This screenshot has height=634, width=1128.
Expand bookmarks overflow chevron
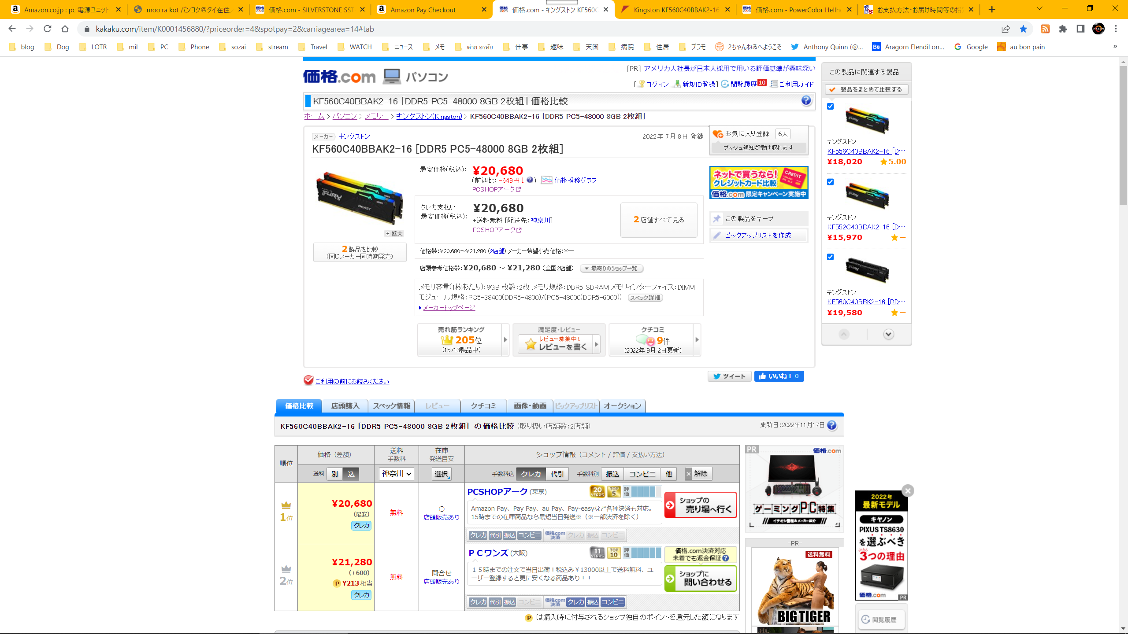click(x=1115, y=47)
